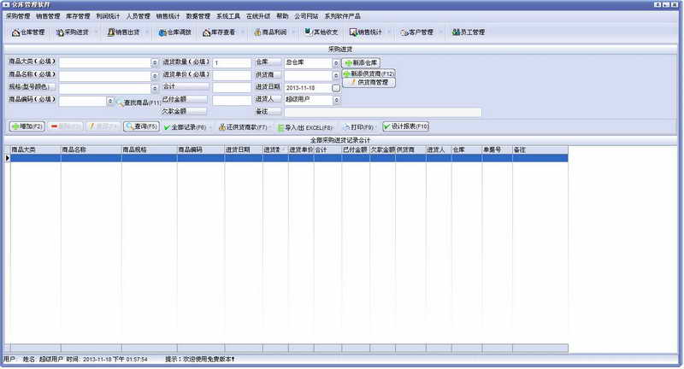
Task: Expand the 商品大类 dropdown
Action: (155, 63)
